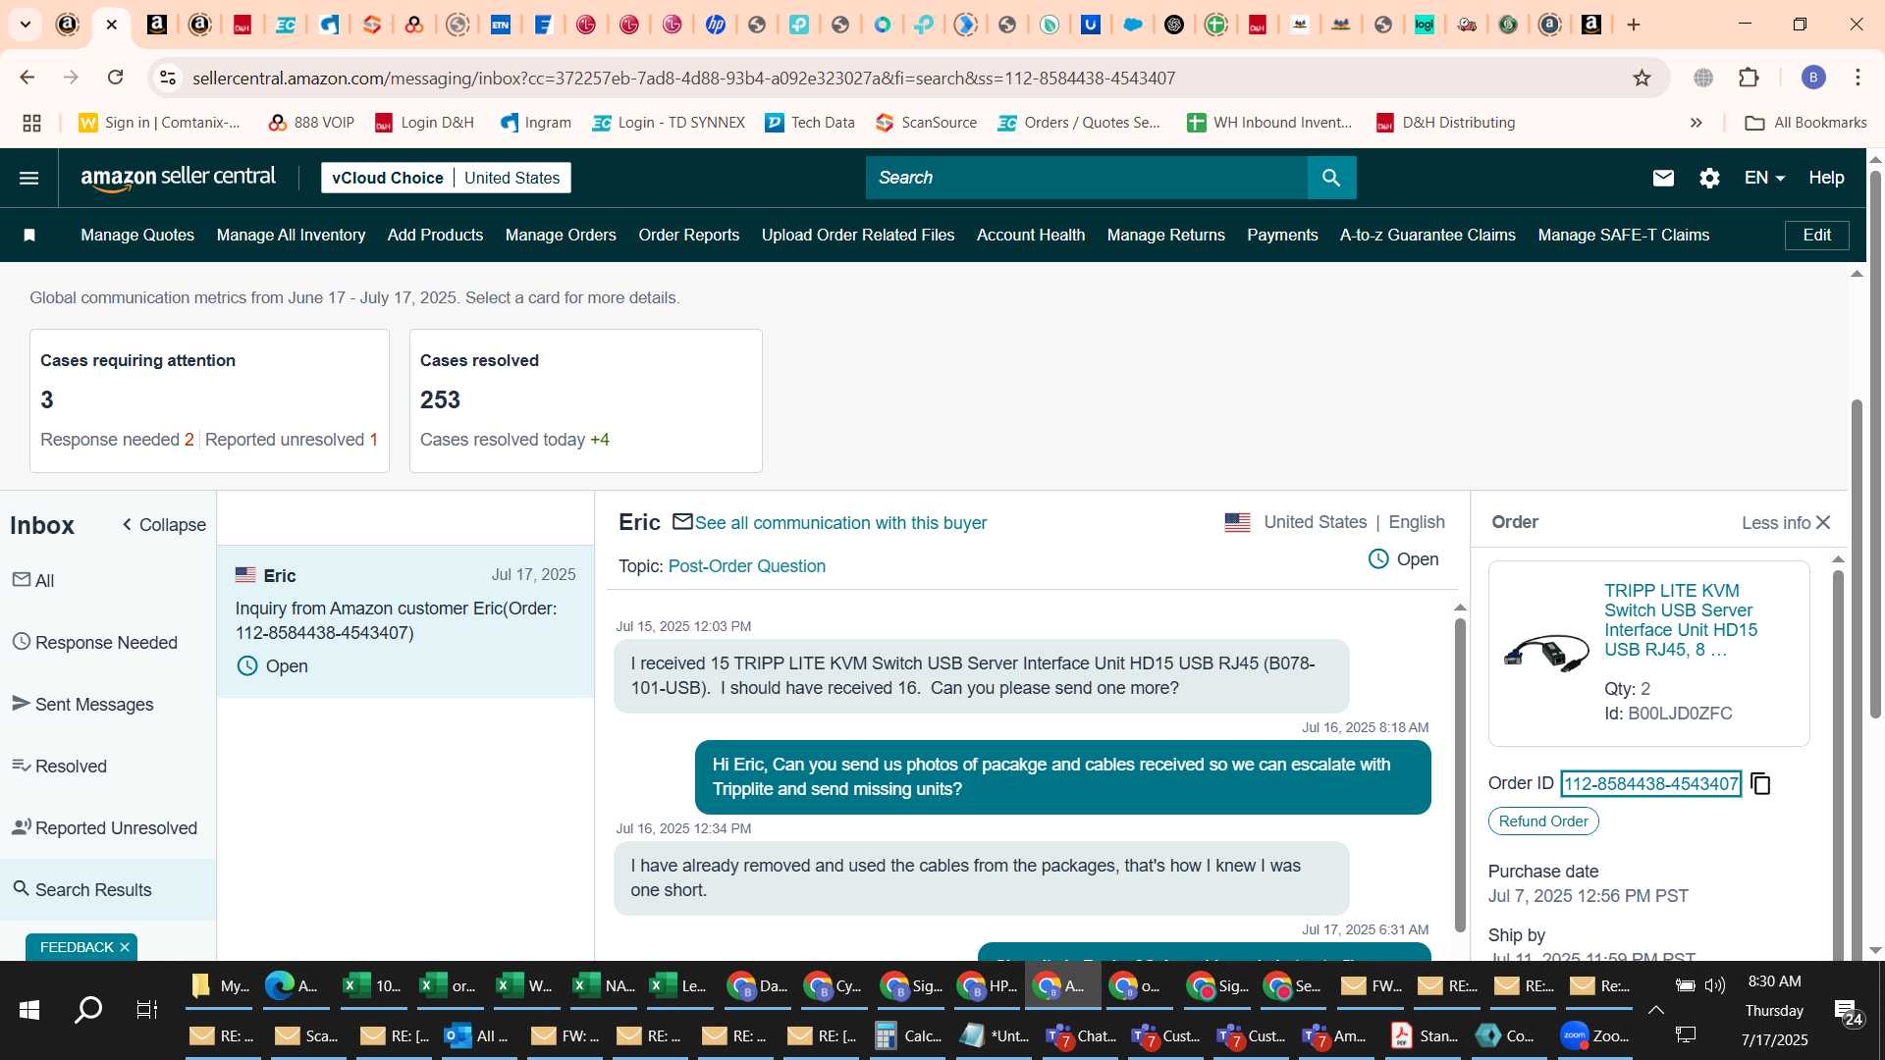Open Eric's message in the inbox list

[x=405, y=621]
